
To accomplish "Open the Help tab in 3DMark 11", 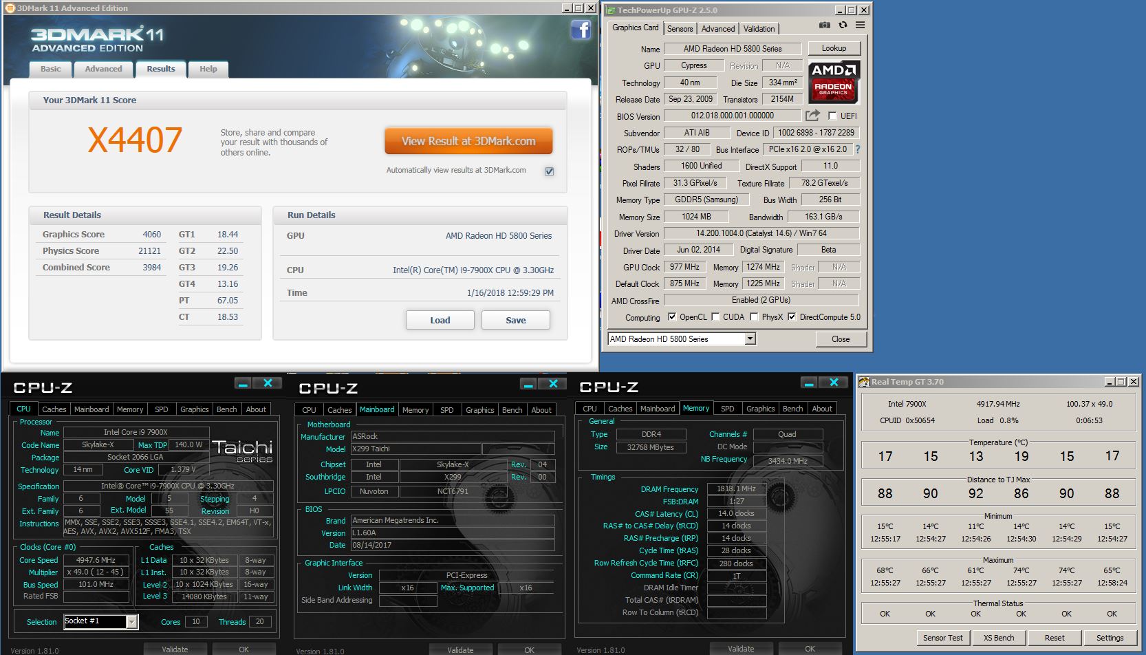I will click(208, 69).
